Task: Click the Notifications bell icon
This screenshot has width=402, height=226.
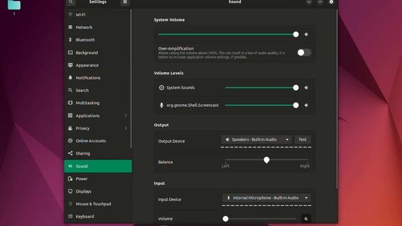Action: tap(70, 78)
